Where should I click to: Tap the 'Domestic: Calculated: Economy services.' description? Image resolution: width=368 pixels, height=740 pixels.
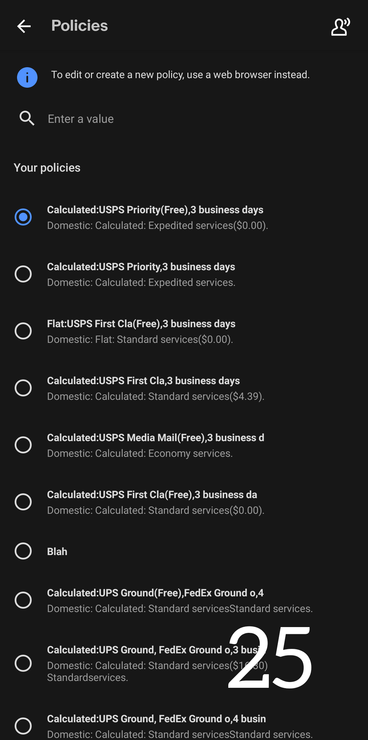140,453
